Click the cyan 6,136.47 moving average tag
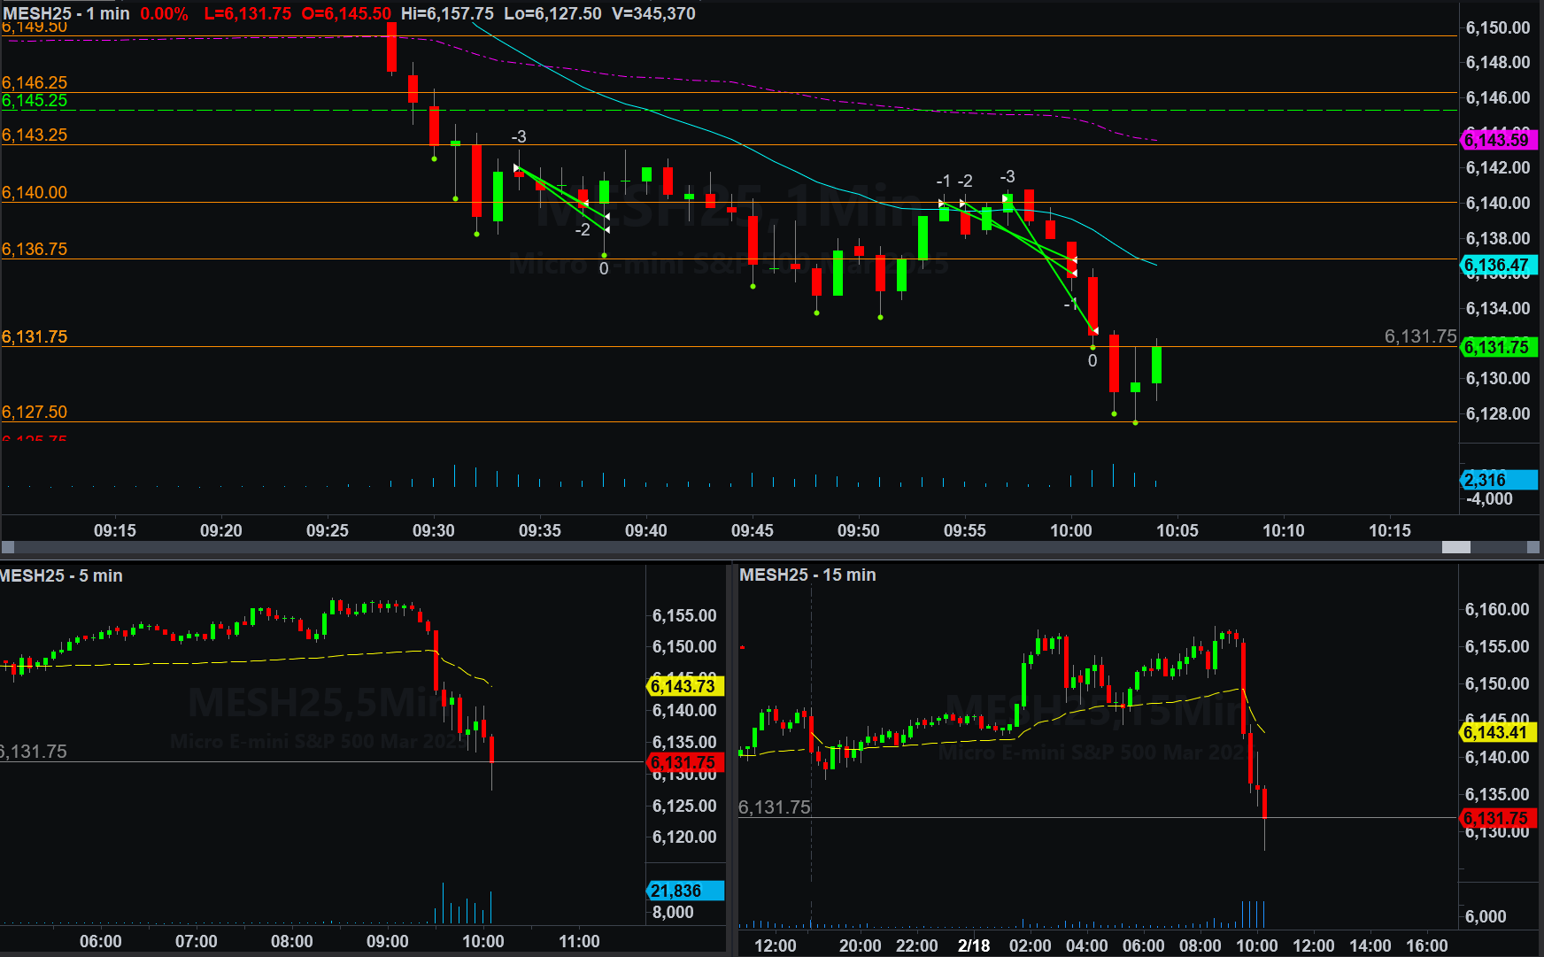The image size is (1544, 957). (x=1497, y=265)
